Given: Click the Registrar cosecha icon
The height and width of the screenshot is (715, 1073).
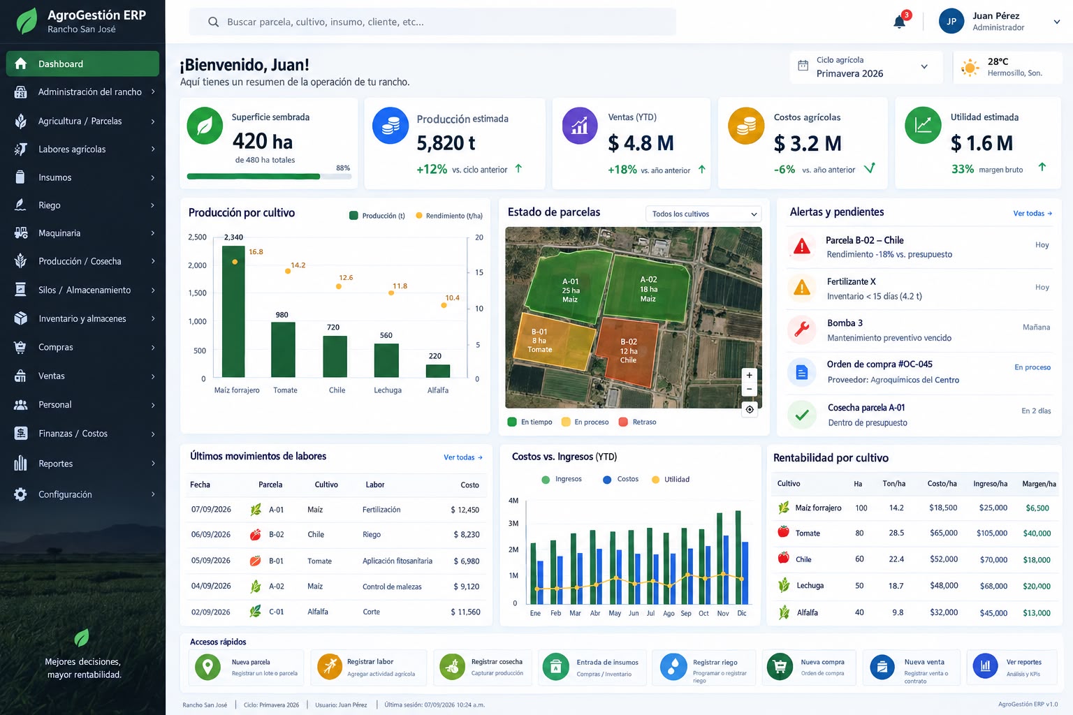Looking at the screenshot, I should click(x=453, y=667).
